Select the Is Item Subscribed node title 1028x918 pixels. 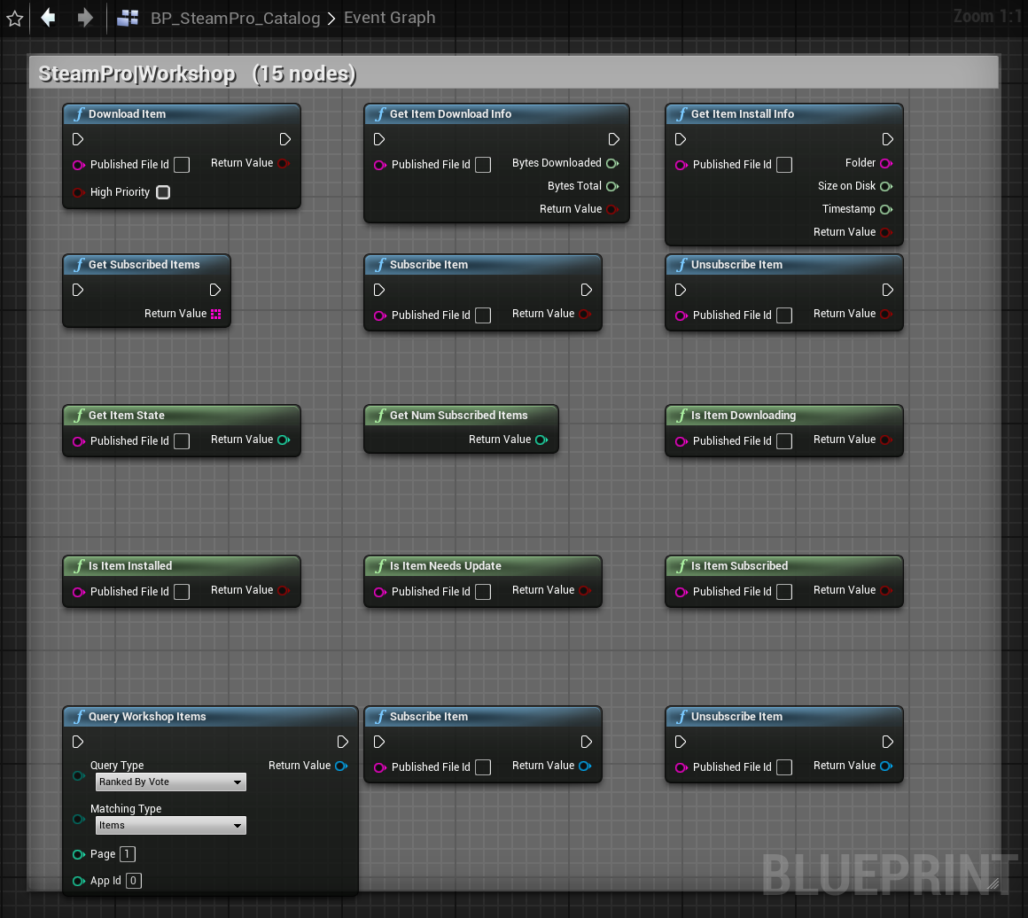739,566
